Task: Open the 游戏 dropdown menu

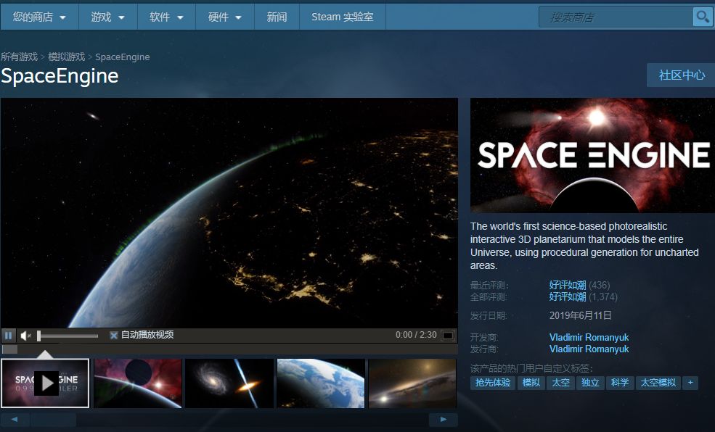Action: click(x=107, y=17)
